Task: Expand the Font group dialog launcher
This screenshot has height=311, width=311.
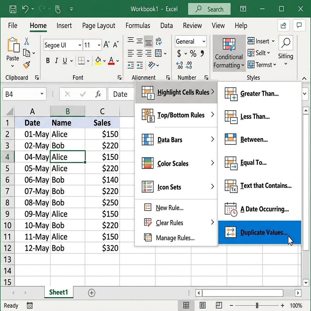Action: click(x=119, y=77)
